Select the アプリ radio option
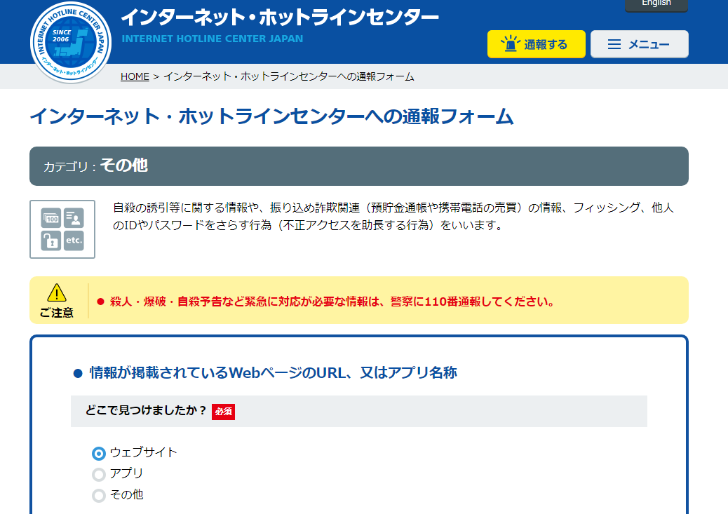 (x=99, y=475)
